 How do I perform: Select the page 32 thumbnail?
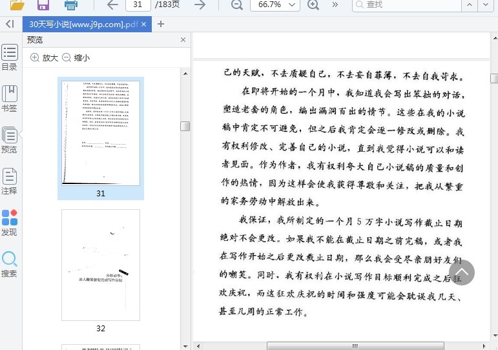point(101,265)
